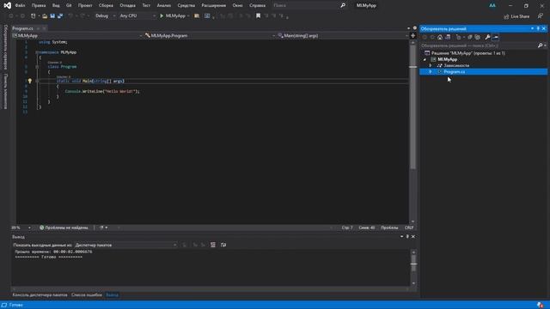Open the Отладка menu
550x309 pixels.
[127, 5]
